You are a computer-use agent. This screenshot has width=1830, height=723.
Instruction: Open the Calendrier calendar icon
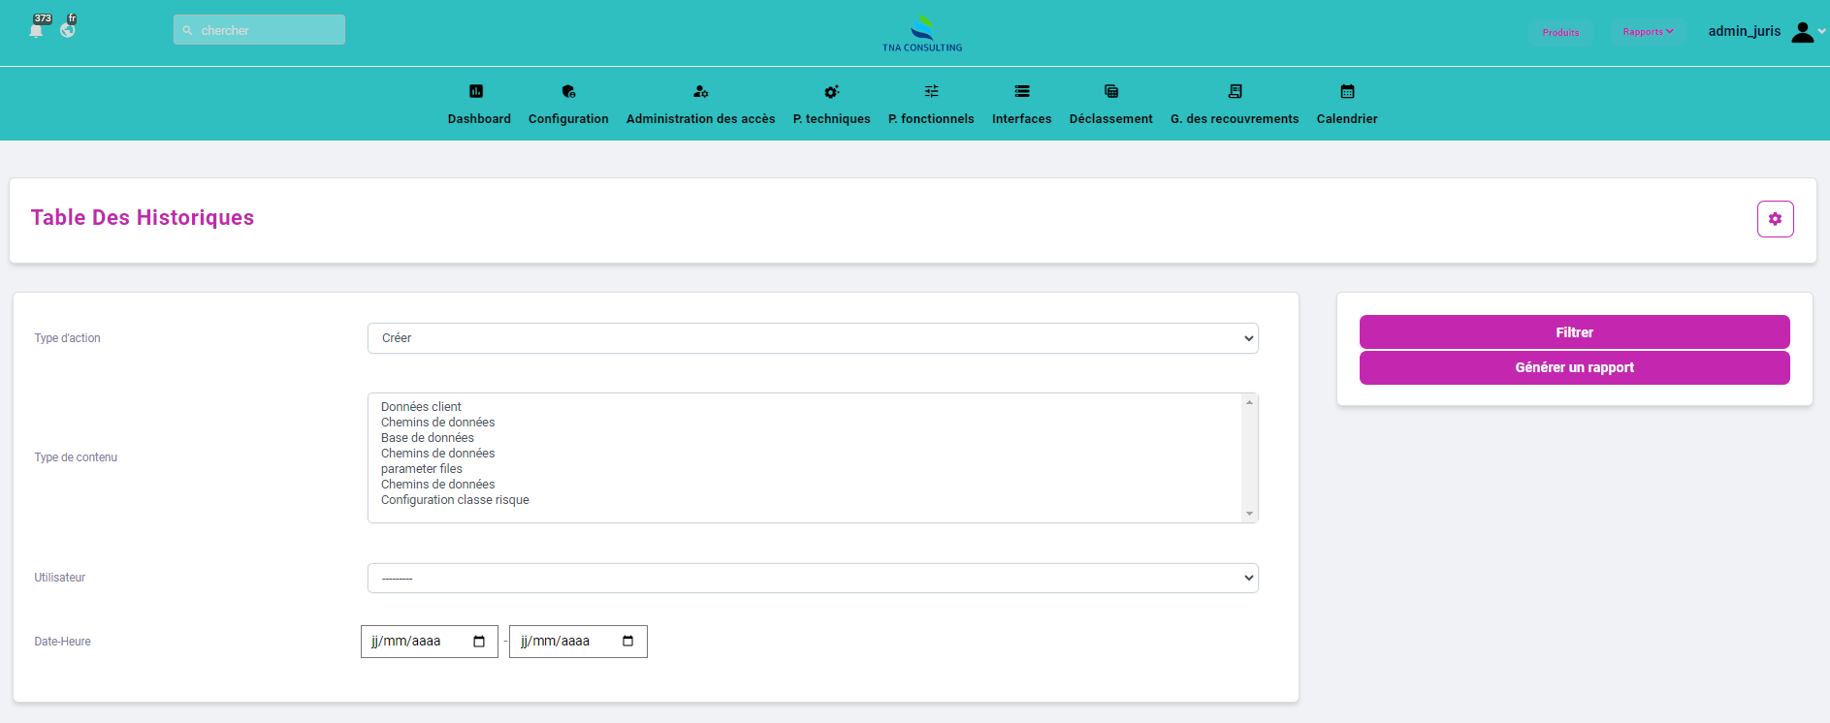pyautogui.click(x=1347, y=91)
